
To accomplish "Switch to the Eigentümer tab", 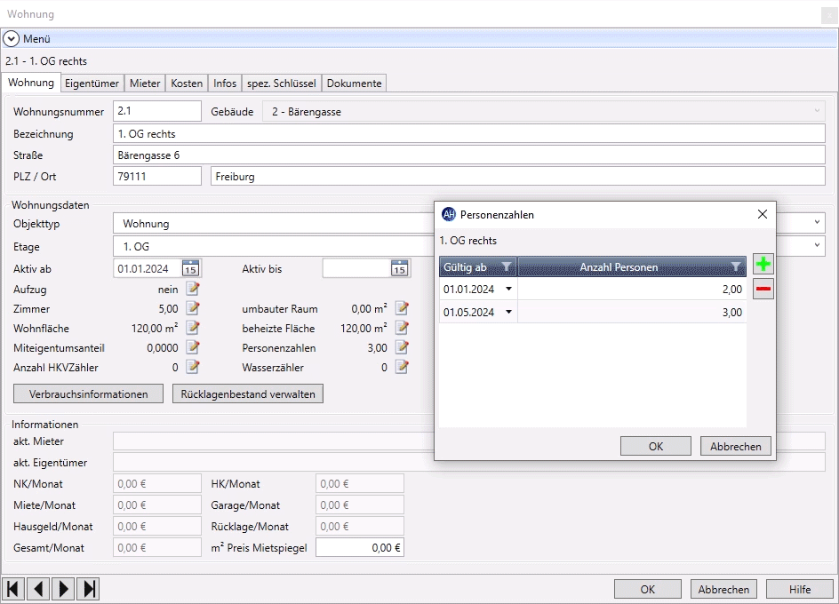I will [92, 83].
